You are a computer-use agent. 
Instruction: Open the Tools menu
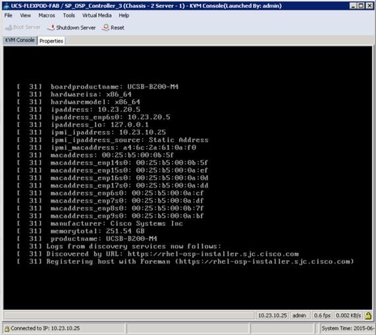pyautogui.click(x=69, y=15)
